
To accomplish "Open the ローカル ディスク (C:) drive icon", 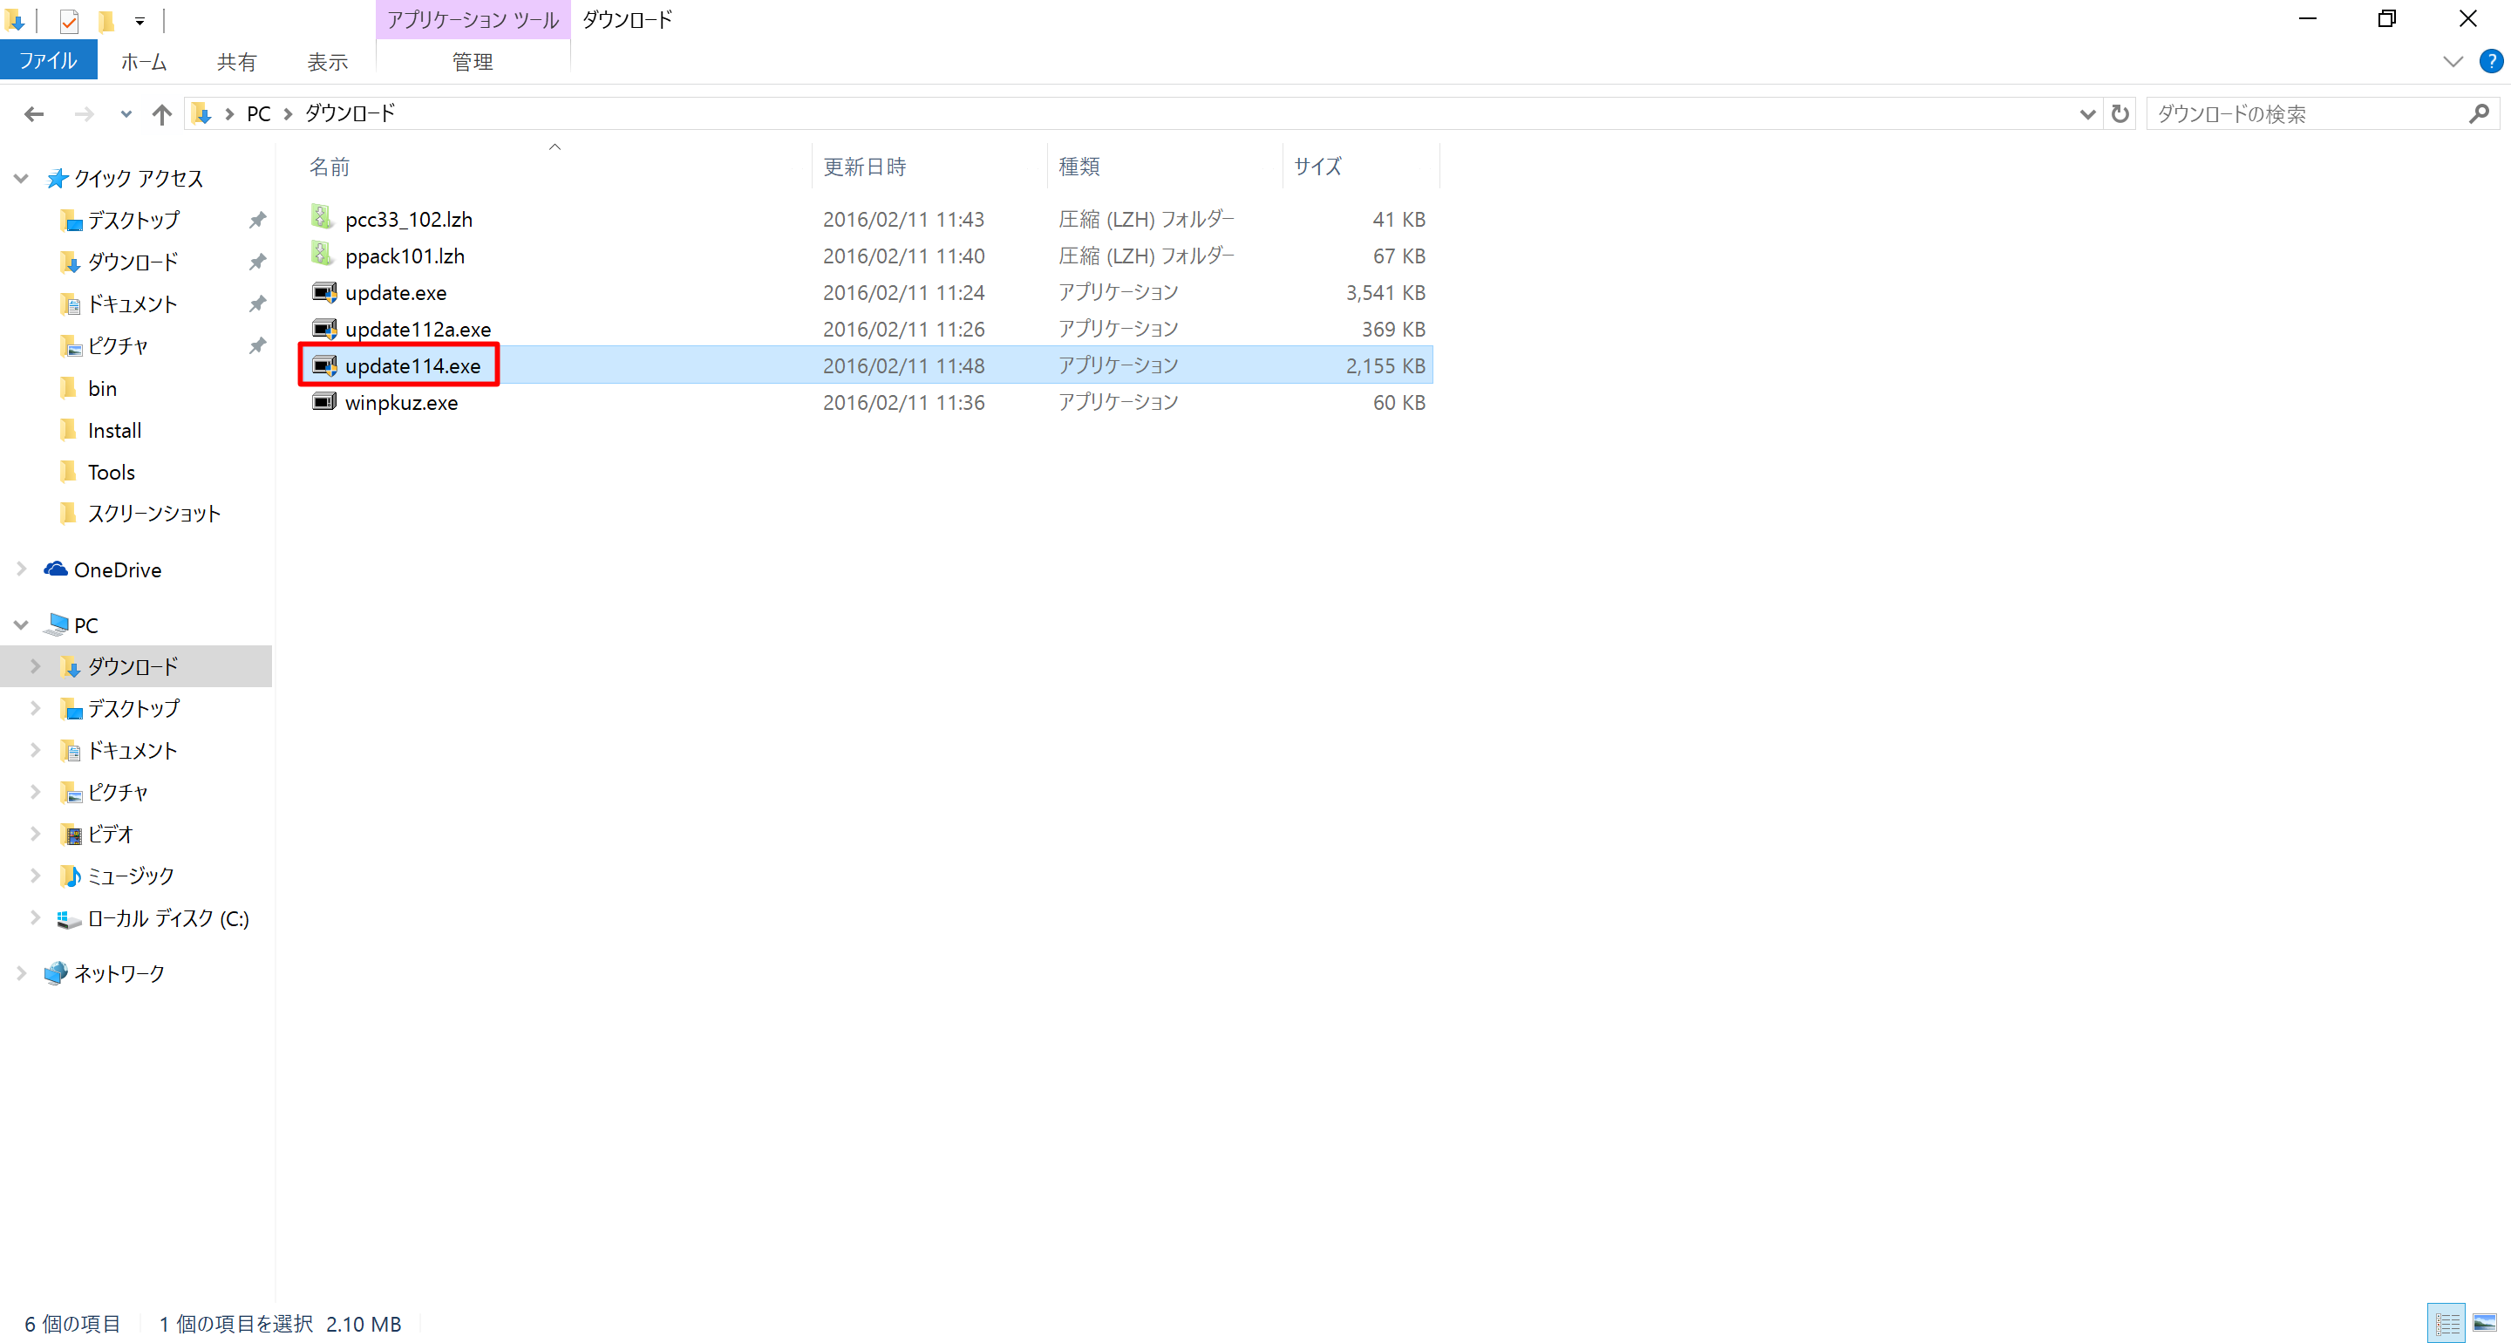I will pyautogui.click(x=68, y=917).
